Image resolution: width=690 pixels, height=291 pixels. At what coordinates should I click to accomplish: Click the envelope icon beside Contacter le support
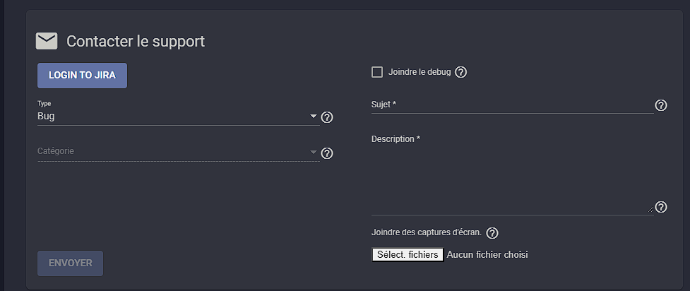tap(47, 42)
